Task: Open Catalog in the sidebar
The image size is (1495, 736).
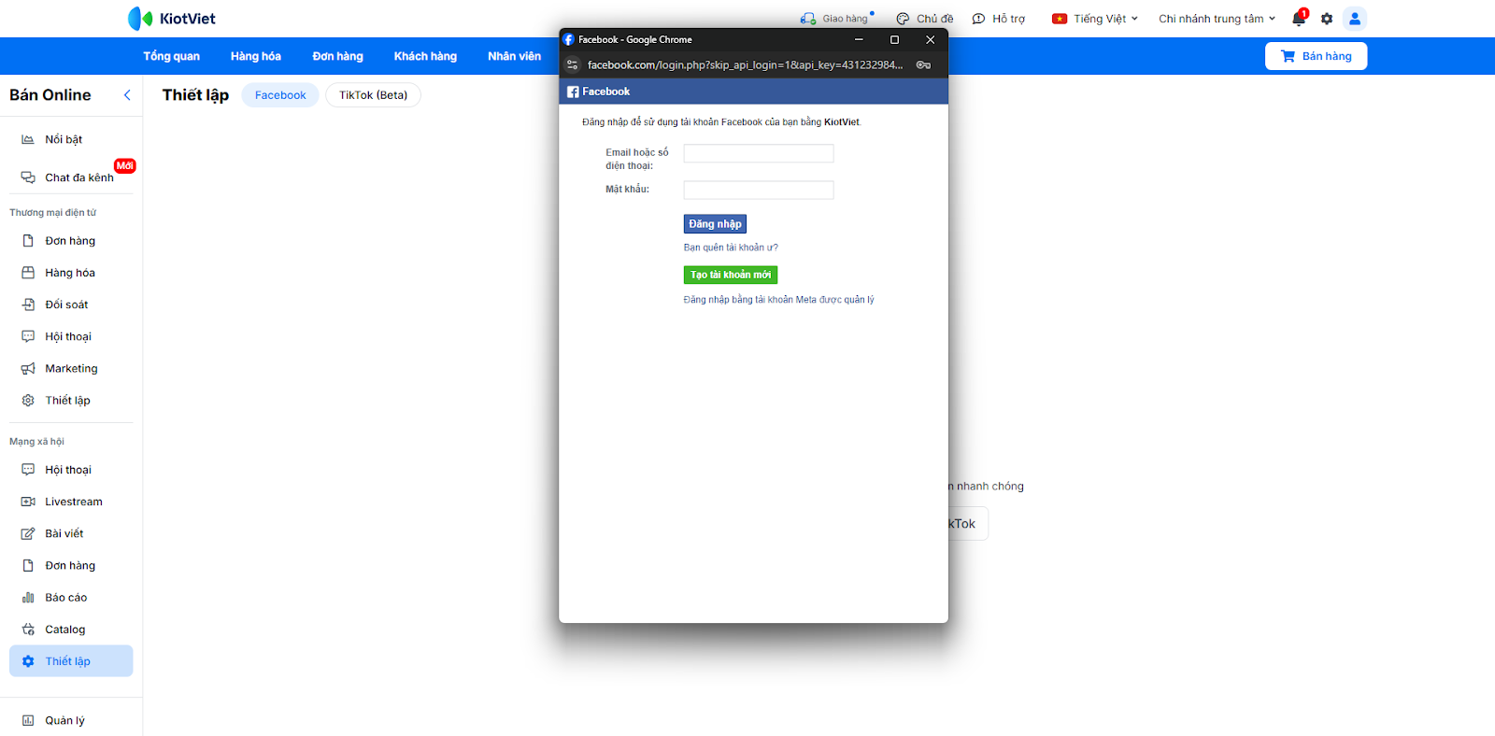Action: click(71, 630)
